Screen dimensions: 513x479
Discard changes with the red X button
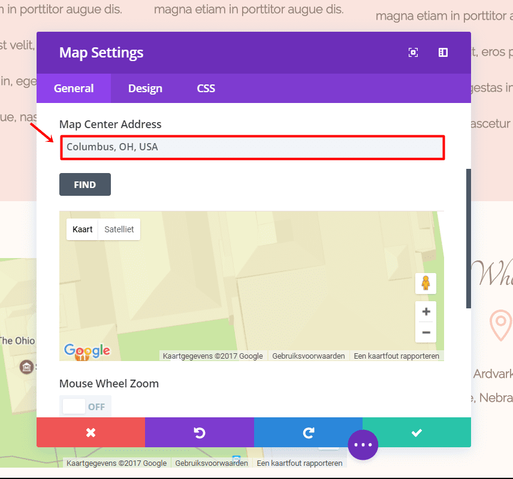click(90, 432)
